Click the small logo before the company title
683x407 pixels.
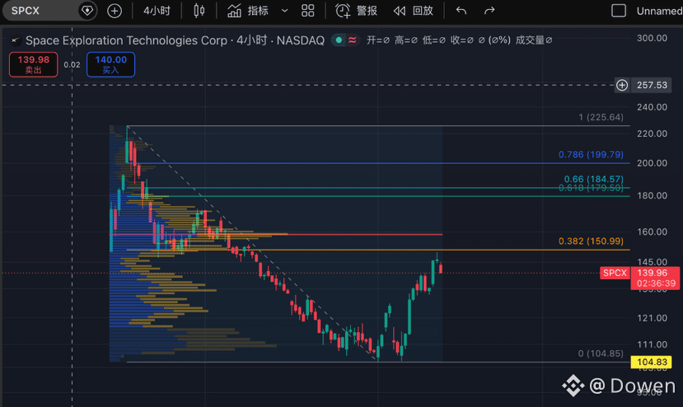point(16,40)
